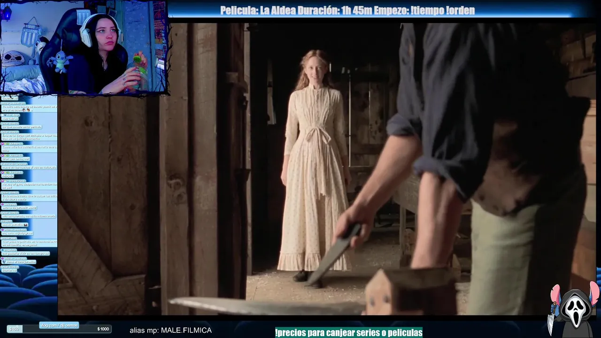Click chat message 'jajajaja'
The image size is (601, 338).
click(x=8, y=176)
